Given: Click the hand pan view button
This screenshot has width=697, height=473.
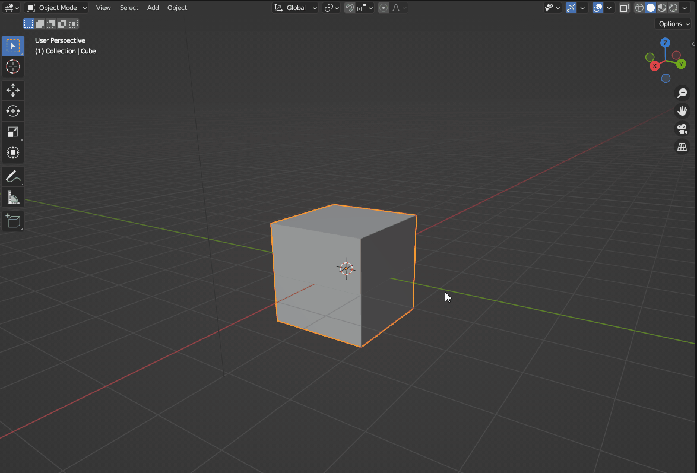Looking at the screenshot, I should pos(682,111).
